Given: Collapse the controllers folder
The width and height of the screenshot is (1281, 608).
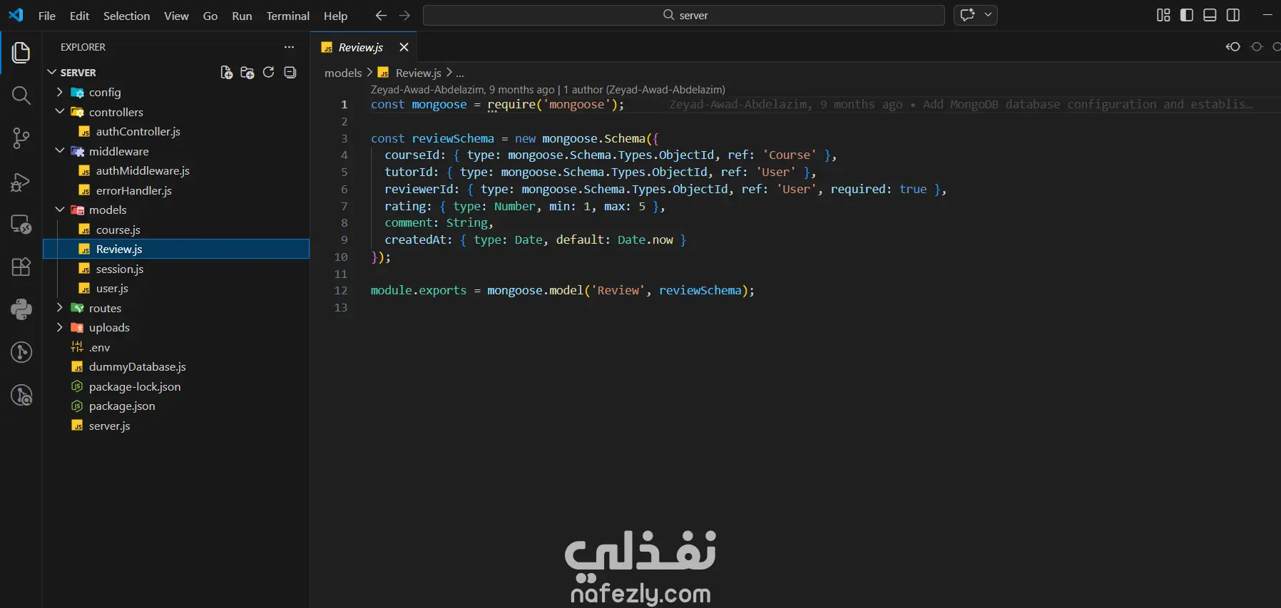Looking at the screenshot, I should 60,112.
